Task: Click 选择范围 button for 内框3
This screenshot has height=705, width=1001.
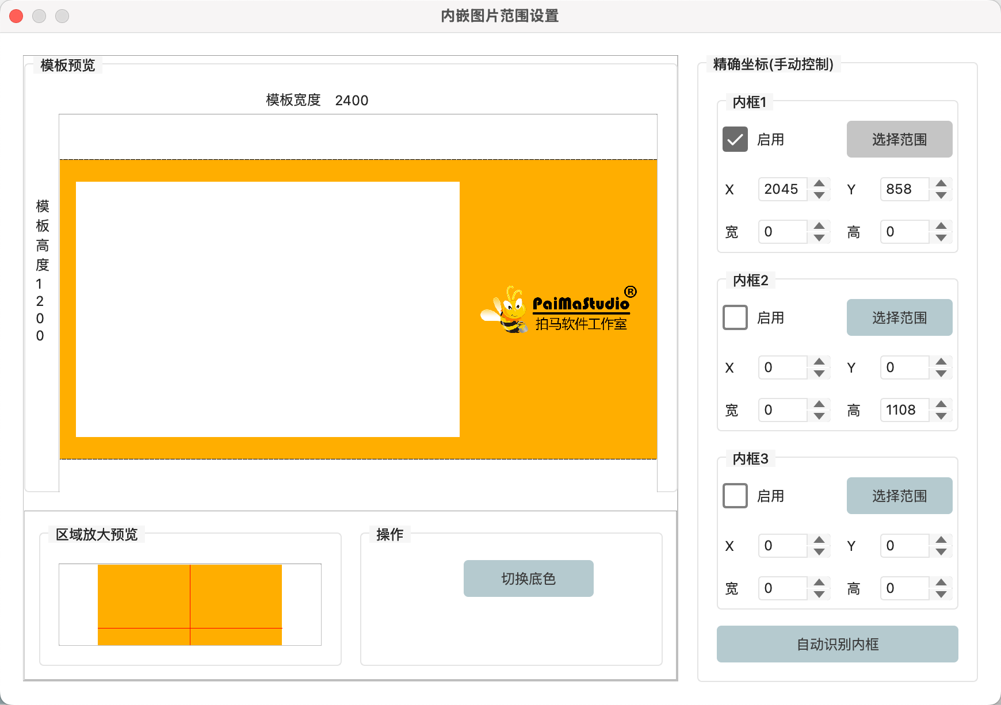Action: pos(899,495)
